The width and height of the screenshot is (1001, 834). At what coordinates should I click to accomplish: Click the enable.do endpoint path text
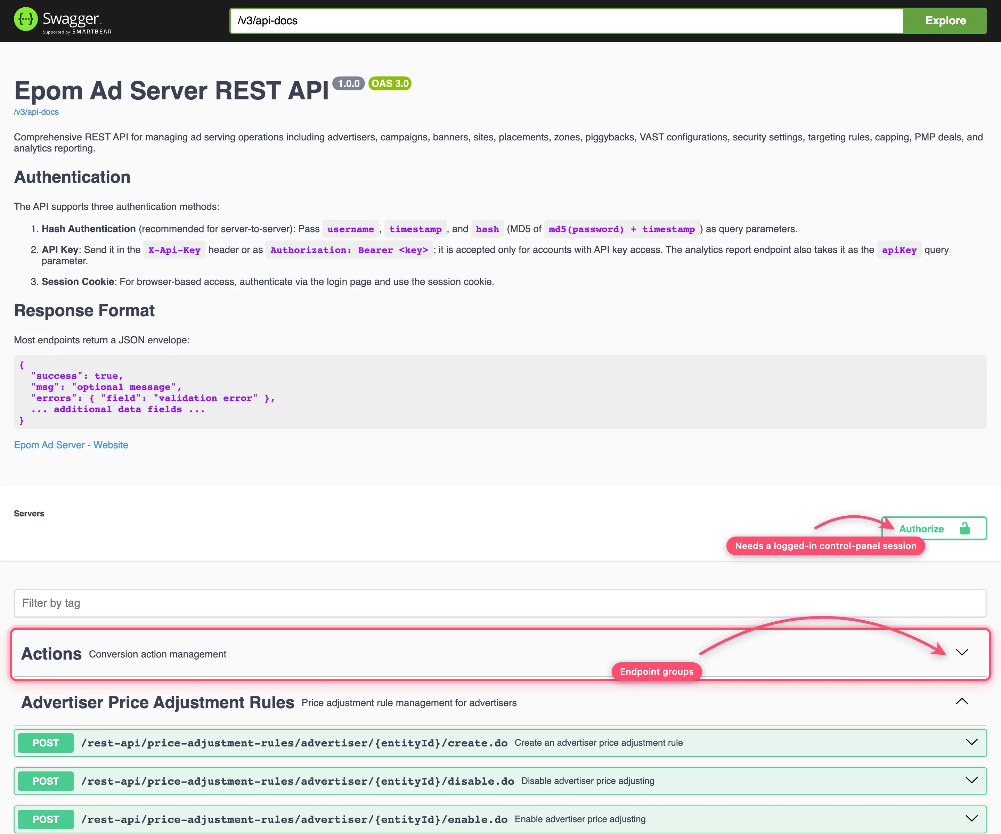pos(294,819)
